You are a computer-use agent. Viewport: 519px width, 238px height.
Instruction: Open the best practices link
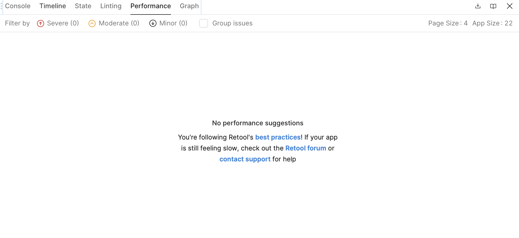click(278, 137)
